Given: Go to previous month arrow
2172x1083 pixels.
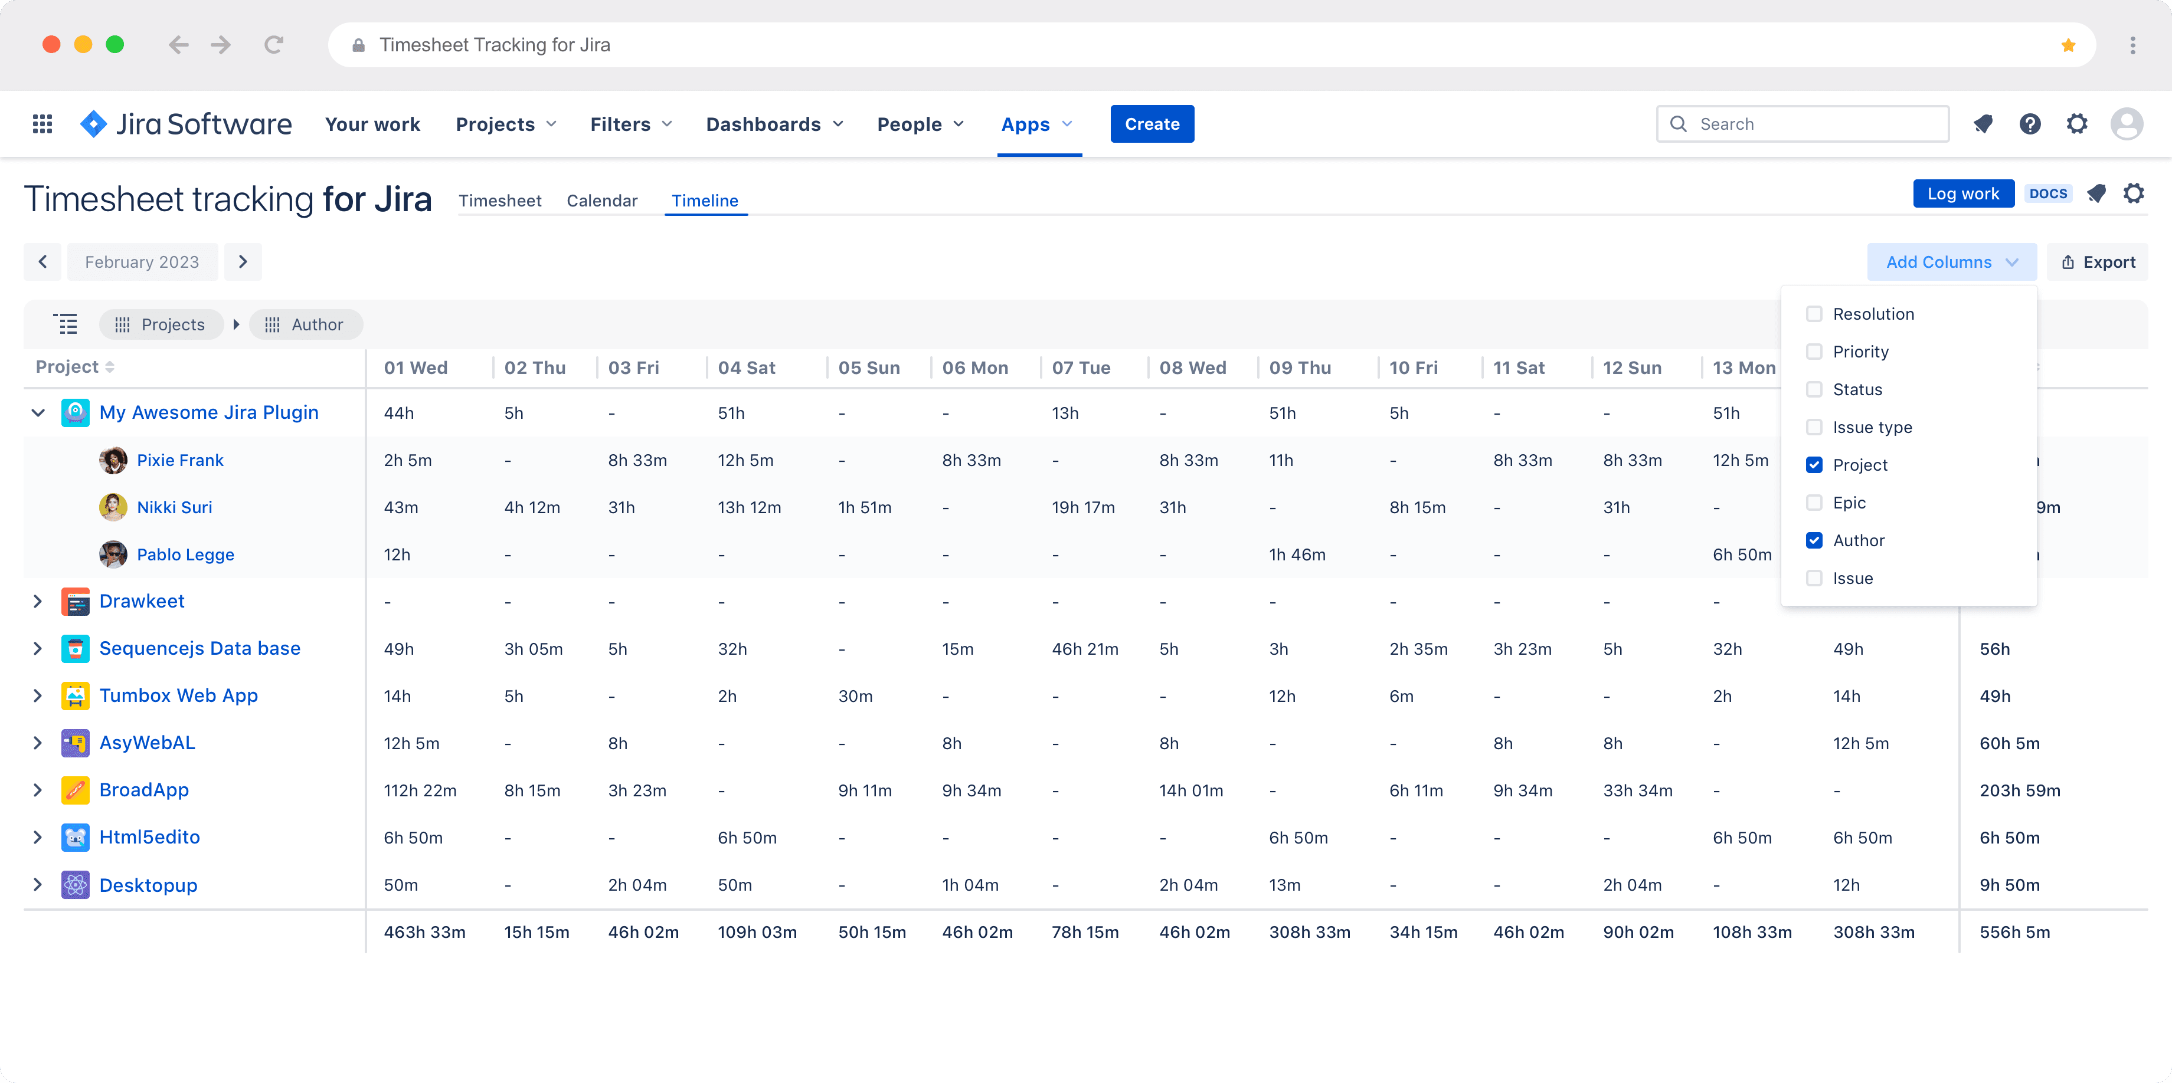Looking at the screenshot, I should tap(42, 262).
